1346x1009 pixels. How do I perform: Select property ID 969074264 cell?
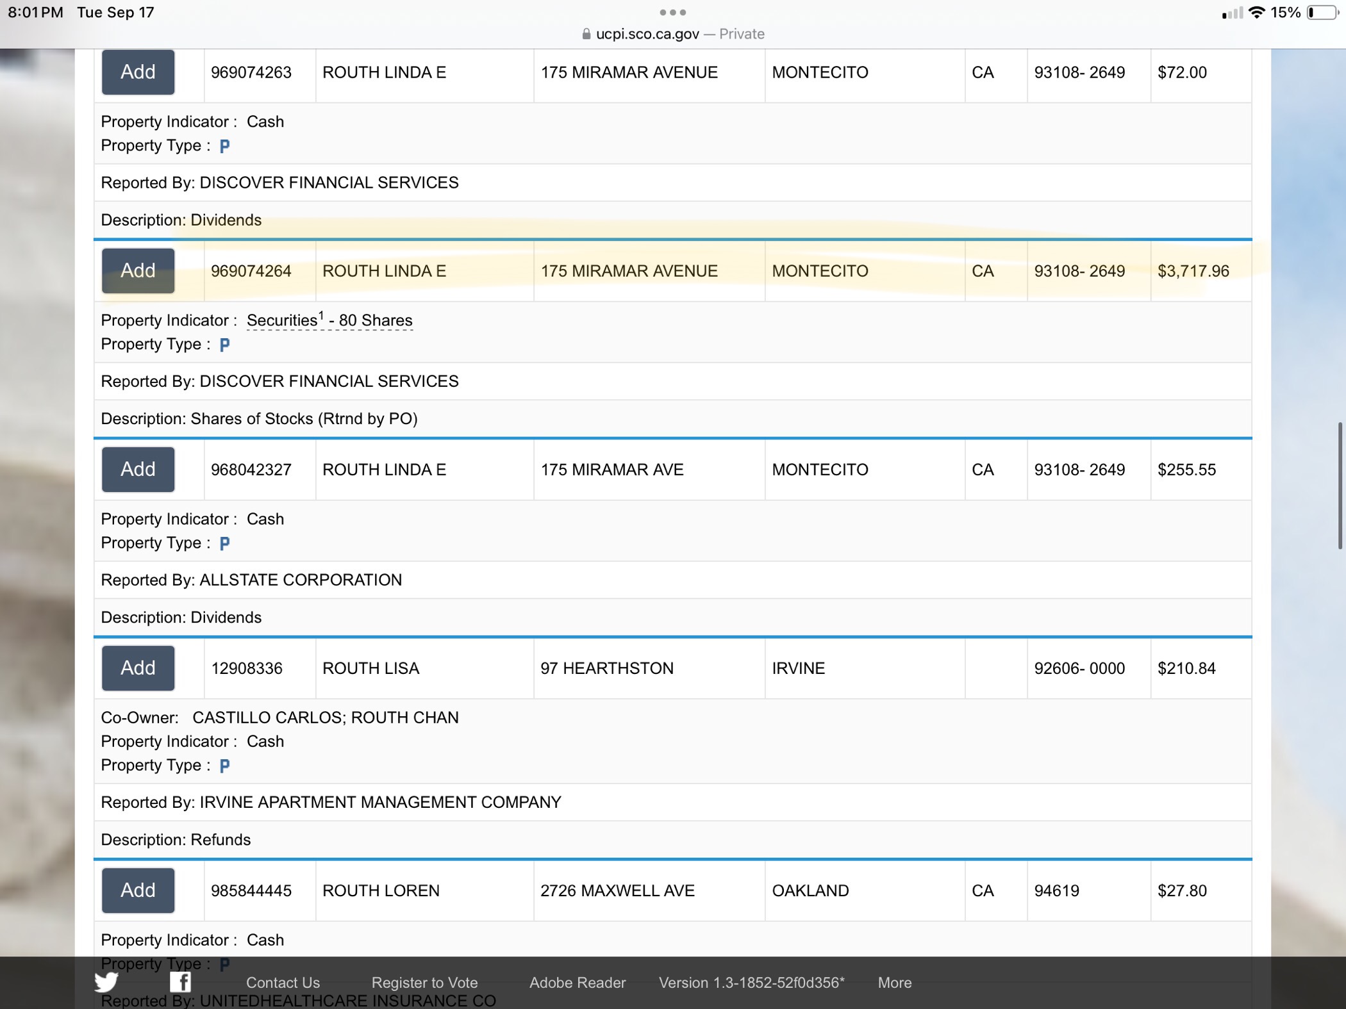(x=260, y=271)
